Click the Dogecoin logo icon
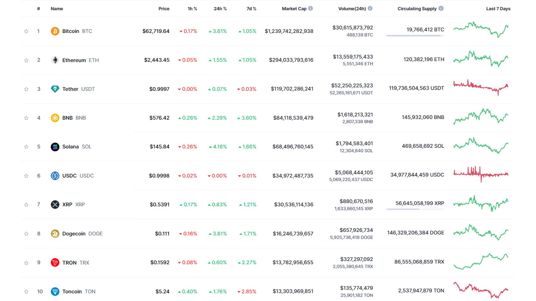536x301 pixels. pyautogui.click(x=55, y=234)
